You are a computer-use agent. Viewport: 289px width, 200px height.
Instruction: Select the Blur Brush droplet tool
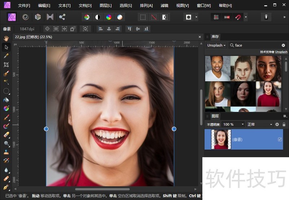[x=6, y=170]
